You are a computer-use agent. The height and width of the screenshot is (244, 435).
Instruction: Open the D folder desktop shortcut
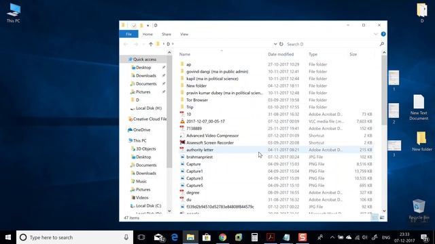click(421, 12)
